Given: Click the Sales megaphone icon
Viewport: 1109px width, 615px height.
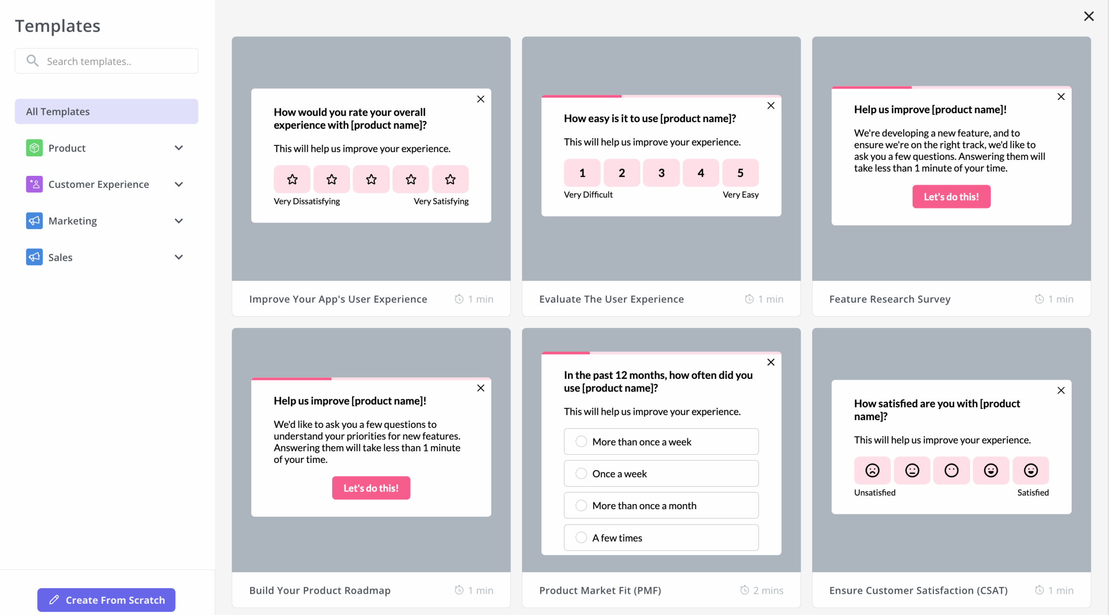Looking at the screenshot, I should (34, 257).
